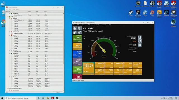Collapse the ST2000DM008 drive node
Screen dimensions: 179x100
8,88
